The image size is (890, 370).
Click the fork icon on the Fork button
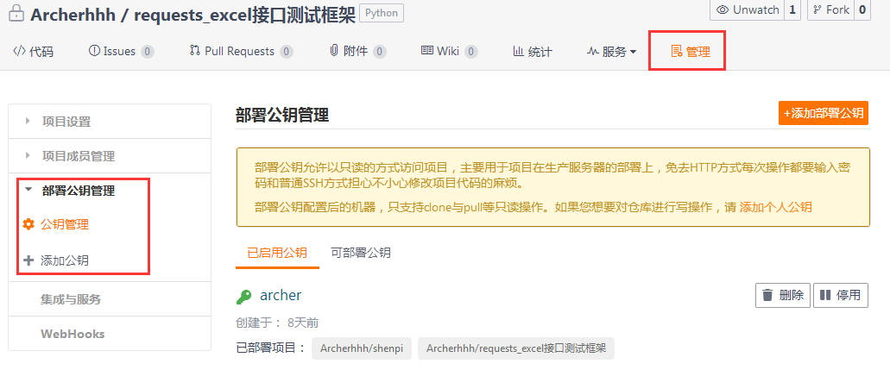coord(817,10)
